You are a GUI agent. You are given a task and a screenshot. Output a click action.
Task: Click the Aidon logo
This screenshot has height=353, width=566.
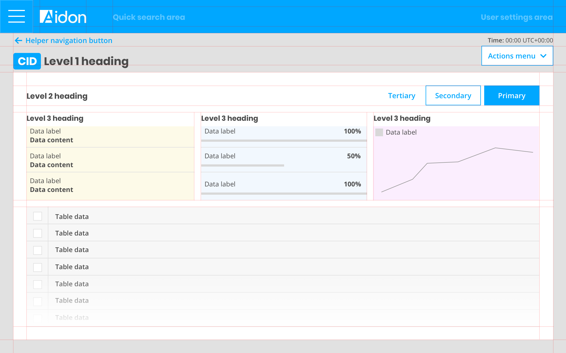[63, 17]
